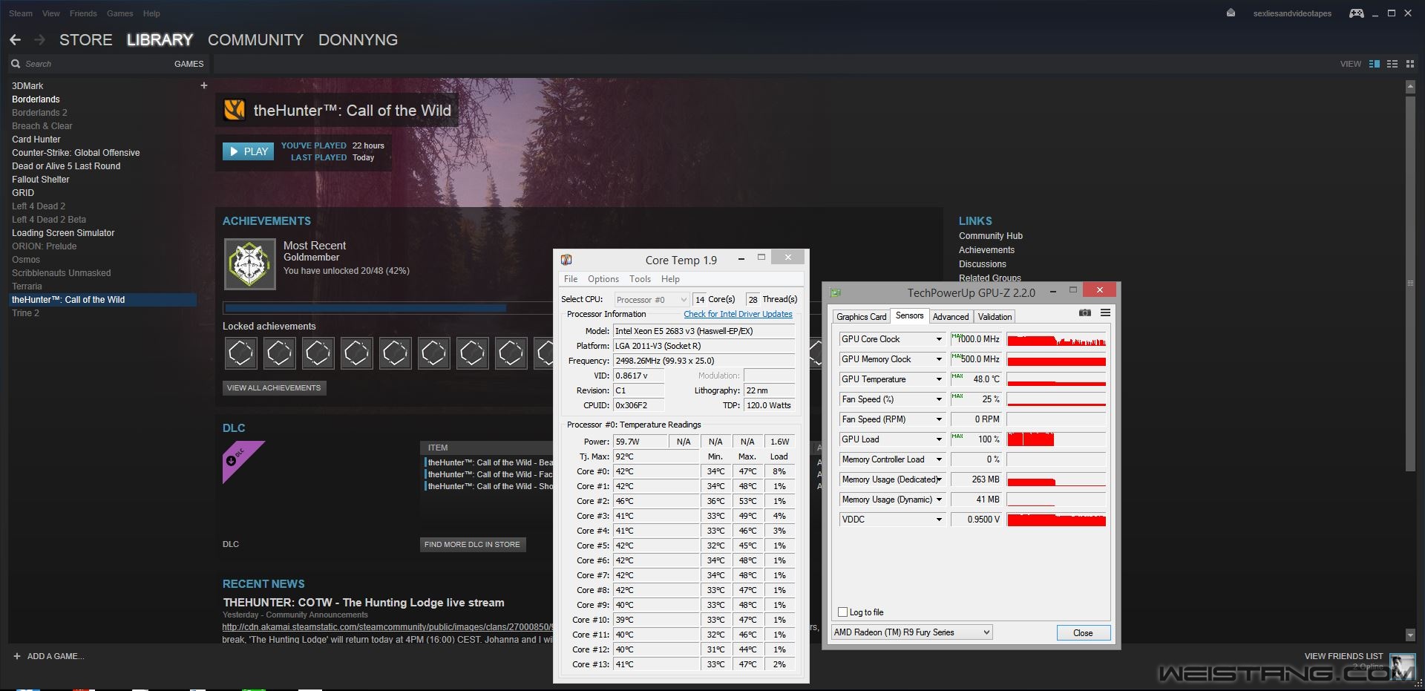Switch library to list view icon
Image resolution: width=1425 pixels, height=691 pixels.
tap(1392, 64)
